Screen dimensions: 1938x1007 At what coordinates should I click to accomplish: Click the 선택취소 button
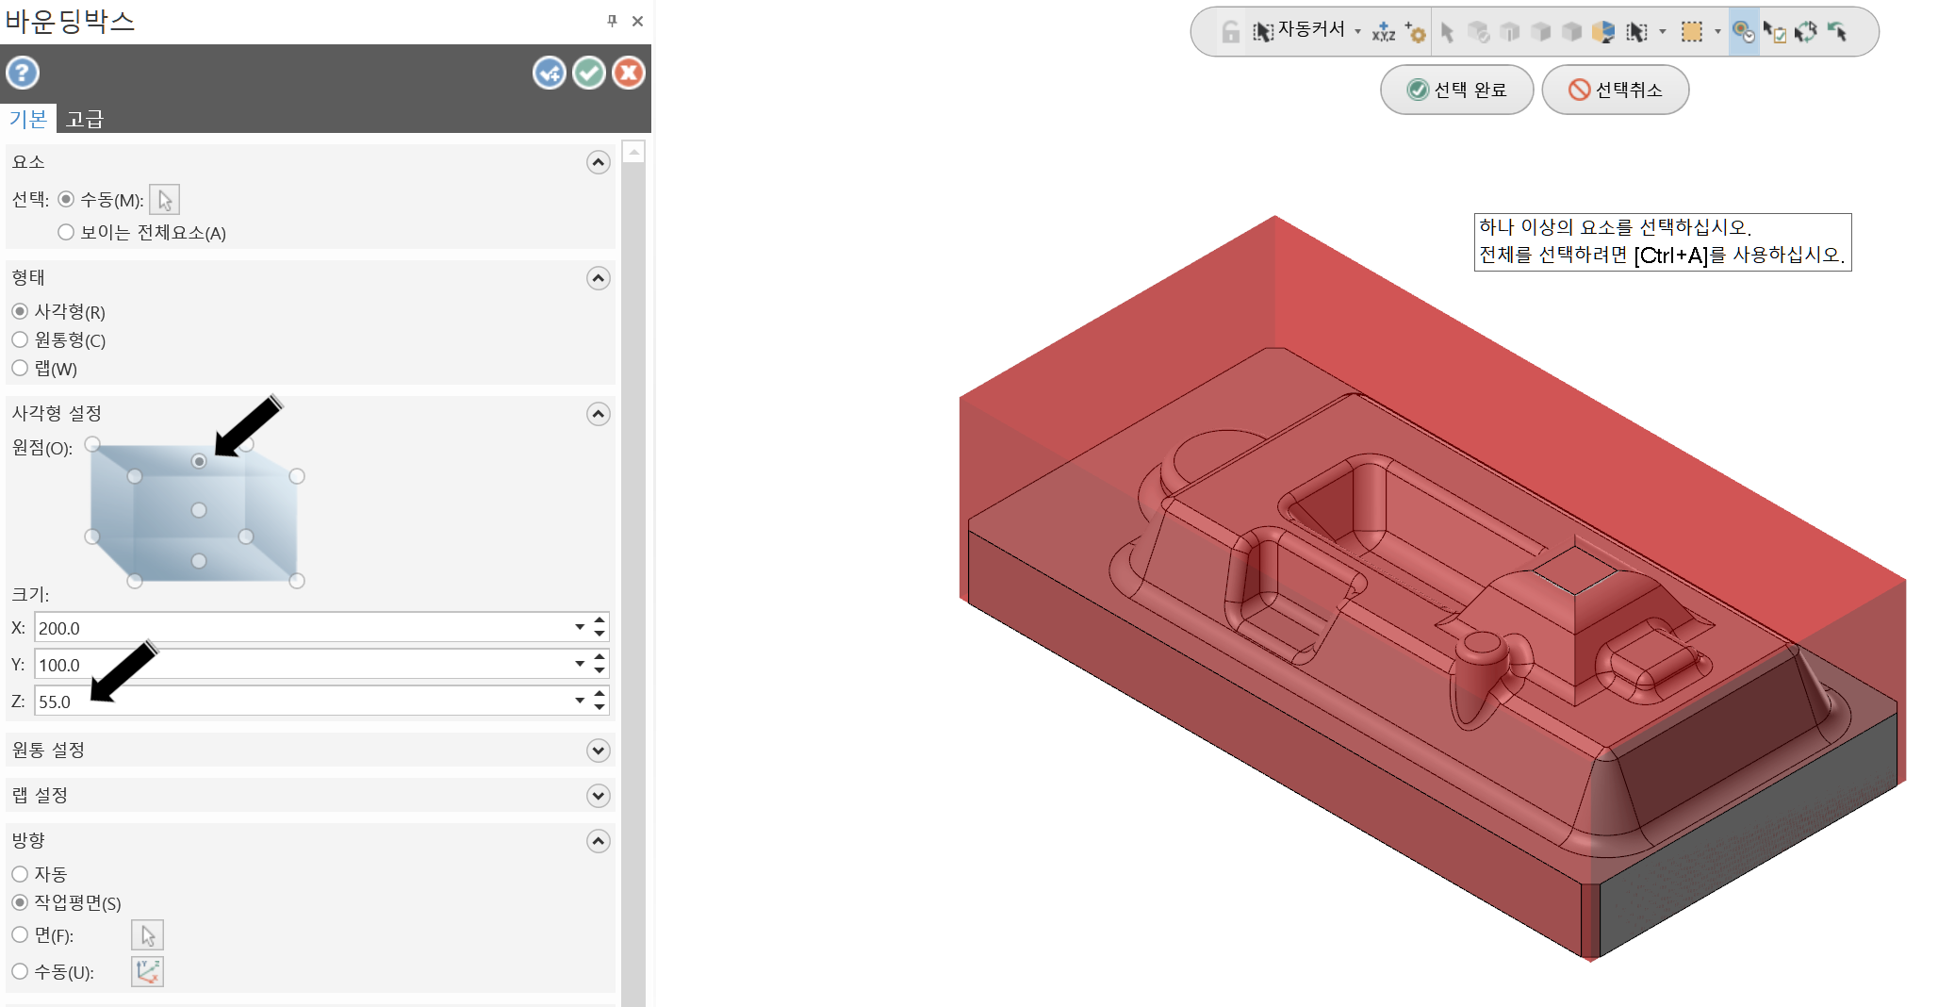click(1616, 90)
